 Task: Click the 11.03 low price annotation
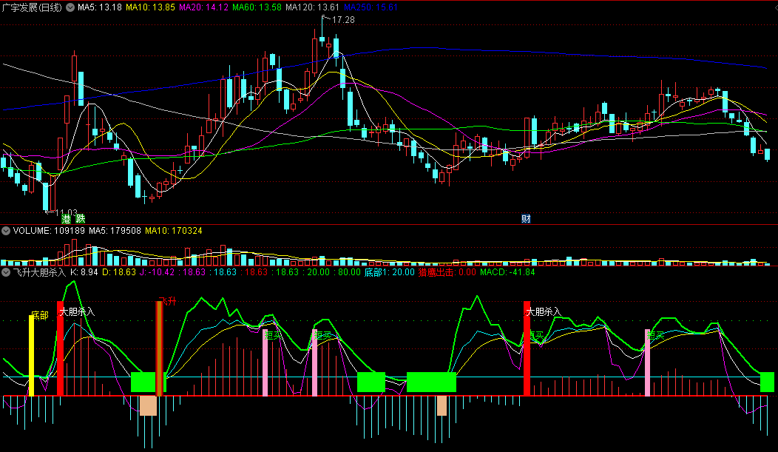click(x=67, y=212)
